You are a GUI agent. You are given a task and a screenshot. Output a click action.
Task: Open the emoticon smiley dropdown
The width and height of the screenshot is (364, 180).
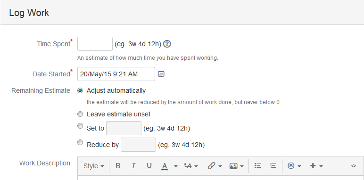294,166
